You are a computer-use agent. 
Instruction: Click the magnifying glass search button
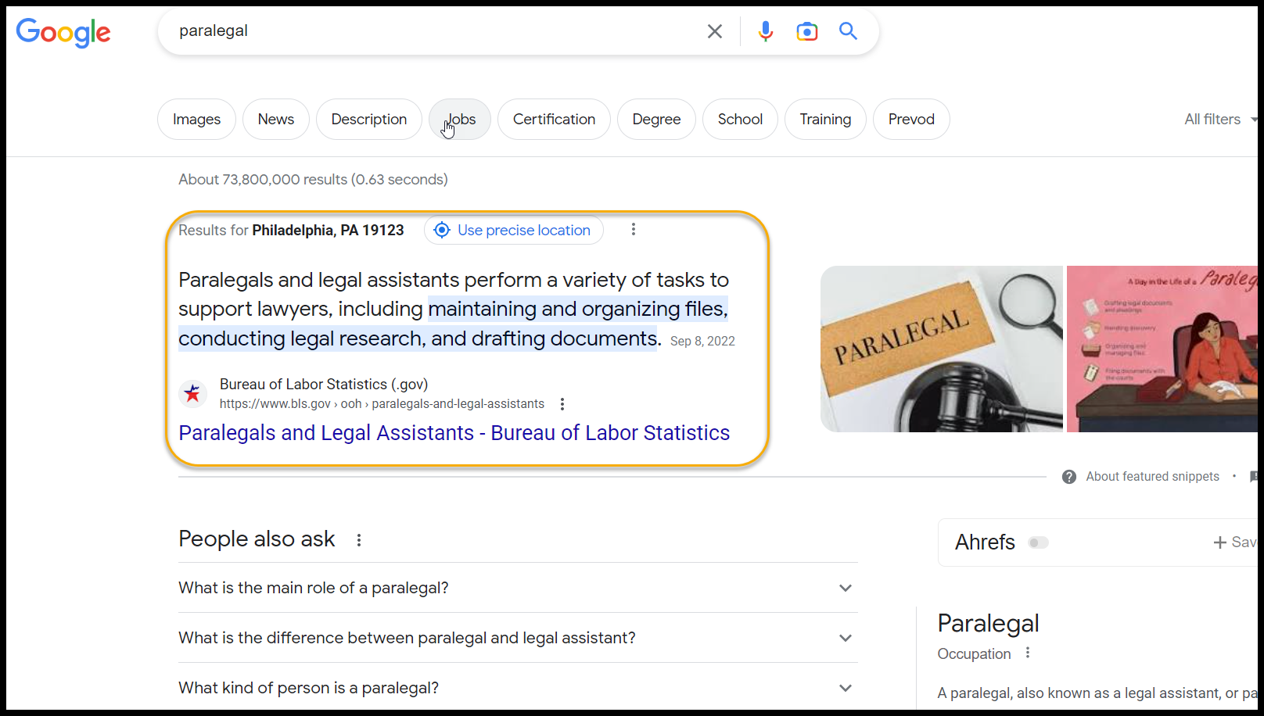tap(848, 31)
